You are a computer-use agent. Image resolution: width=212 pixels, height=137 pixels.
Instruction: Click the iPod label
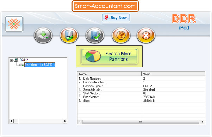[184, 28]
